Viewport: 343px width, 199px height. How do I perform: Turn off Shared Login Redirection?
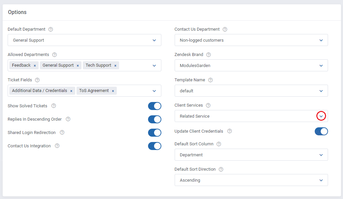tap(155, 133)
